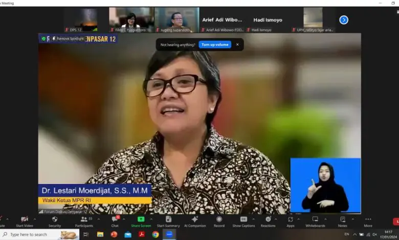
Task: Expand the Chat options arrow
Action: coord(124,219)
